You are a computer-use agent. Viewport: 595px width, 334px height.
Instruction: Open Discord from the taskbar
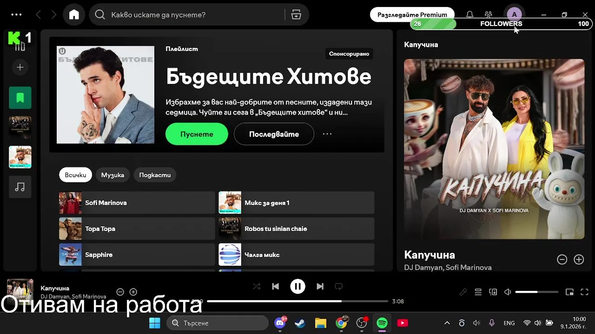tap(280, 323)
